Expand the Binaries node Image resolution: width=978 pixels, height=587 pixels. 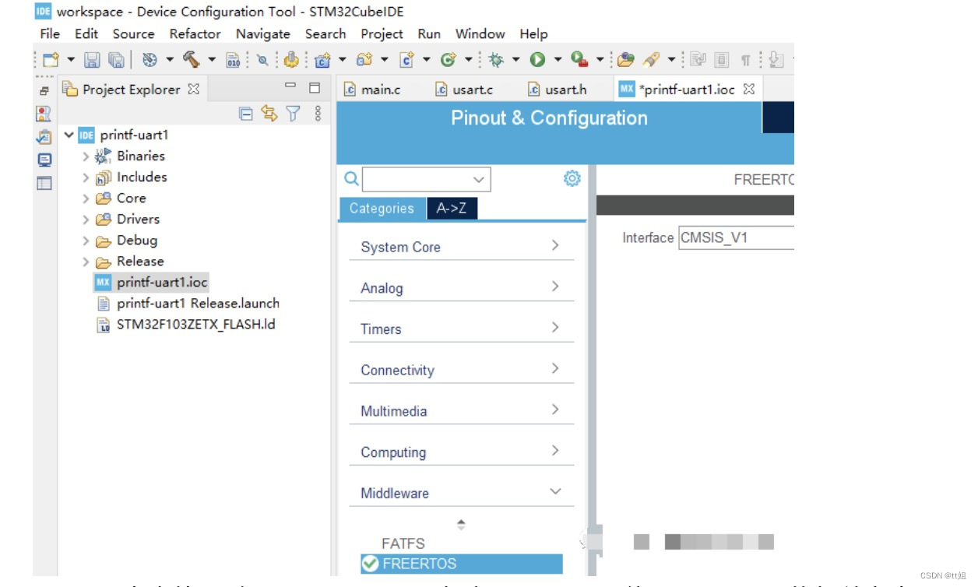click(x=86, y=156)
